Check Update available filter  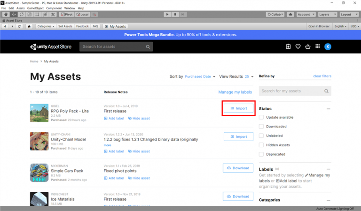click(x=261, y=117)
